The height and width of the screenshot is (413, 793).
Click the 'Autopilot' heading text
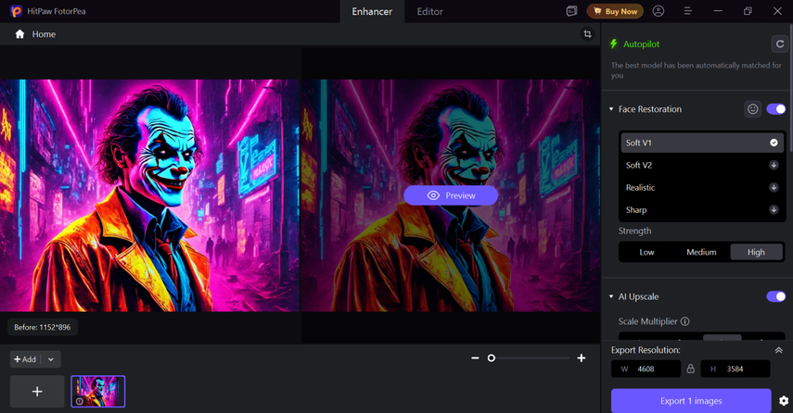(x=641, y=44)
